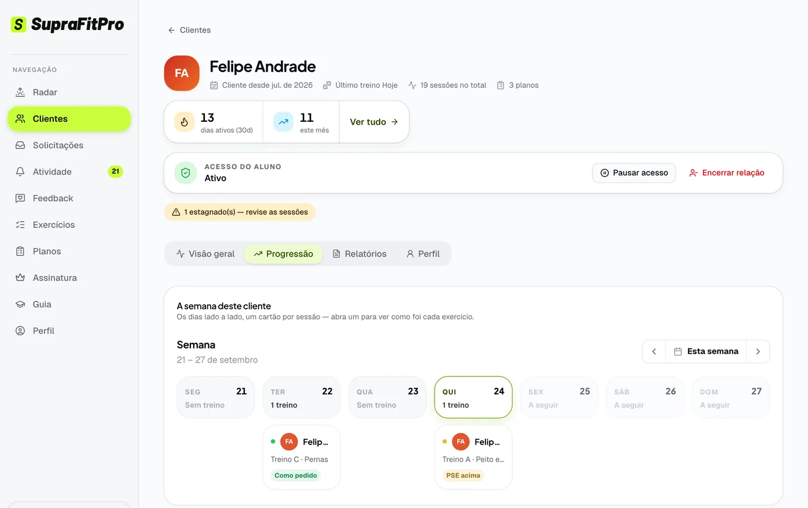Switch to the Visão geral tab
The image size is (808, 508).
[x=205, y=254]
